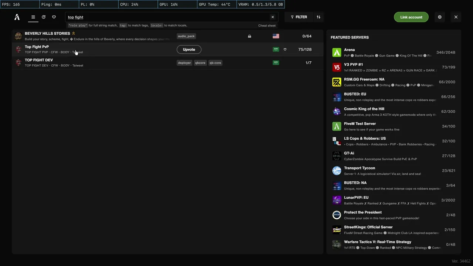The image size is (473, 266).
Task: Open the FiveM Test Server title
Action: point(360,124)
